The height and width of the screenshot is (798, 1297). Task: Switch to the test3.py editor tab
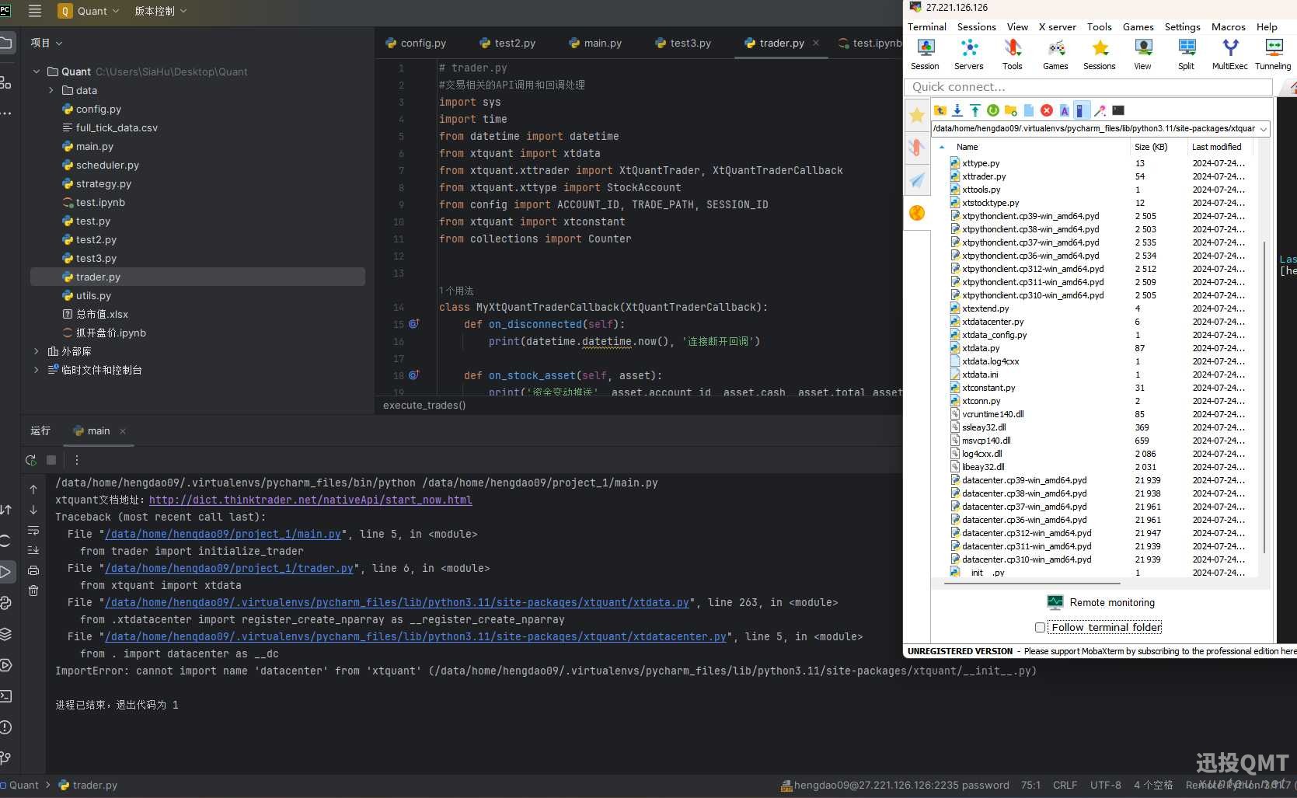pos(683,43)
